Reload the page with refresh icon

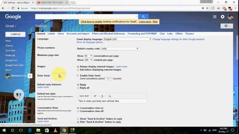[13, 8]
